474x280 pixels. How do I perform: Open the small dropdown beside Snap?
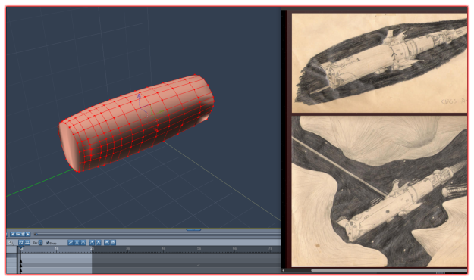[x=40, y=243]
